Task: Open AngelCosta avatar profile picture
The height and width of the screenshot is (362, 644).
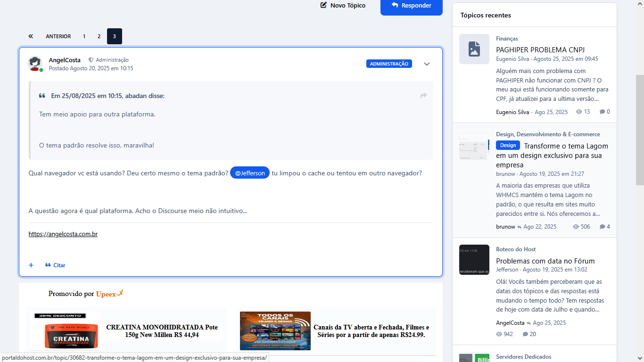Action: point(35,64)
